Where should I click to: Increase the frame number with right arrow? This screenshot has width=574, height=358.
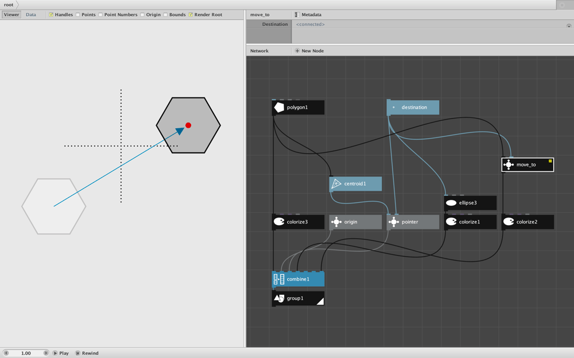[x=46, y=353]
